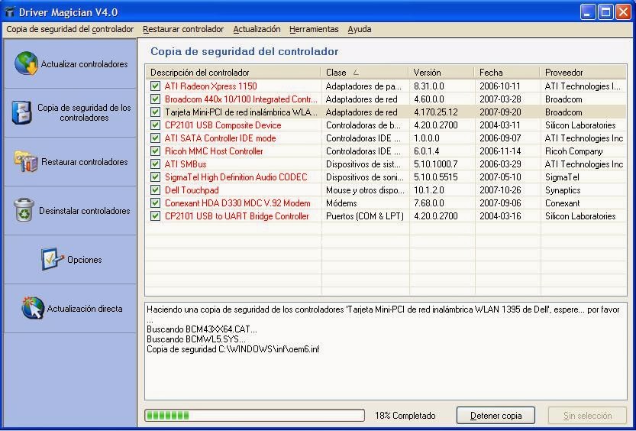Uncheck the ATI SMBus checkbox
636x431 pixels.
[x=155, y=164]
